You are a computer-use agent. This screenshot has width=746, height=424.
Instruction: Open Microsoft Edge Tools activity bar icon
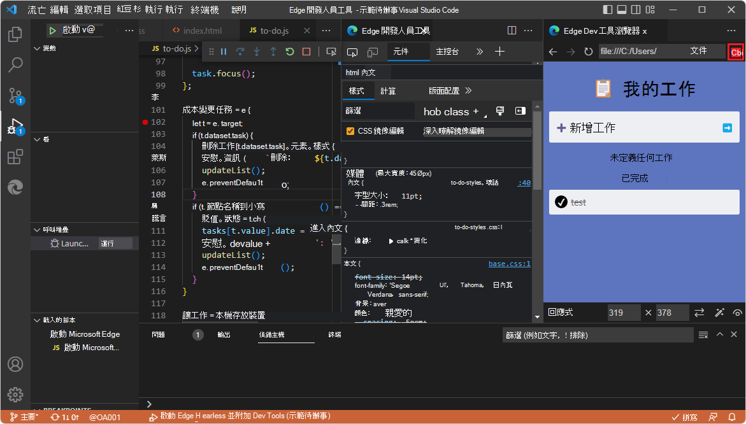point(15,187)
